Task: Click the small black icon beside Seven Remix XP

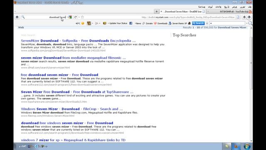Action: [189, 23]
